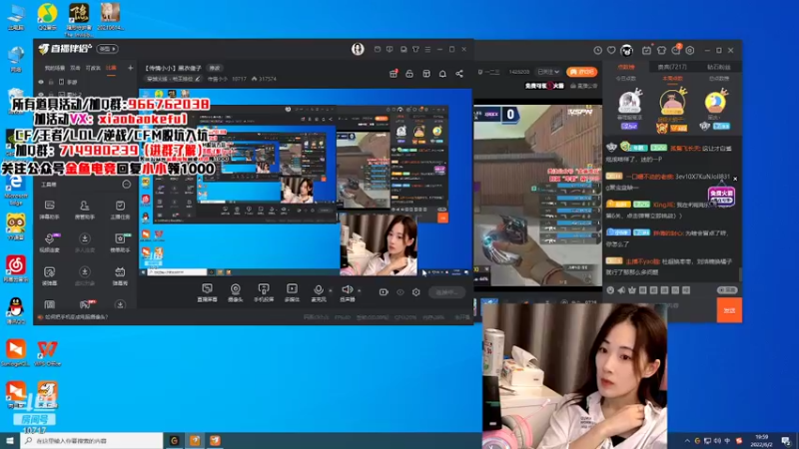The height and width of the screenshot is (449, 799).
Task: Click 修改 button beside stream title
Action: coord(215,68)
